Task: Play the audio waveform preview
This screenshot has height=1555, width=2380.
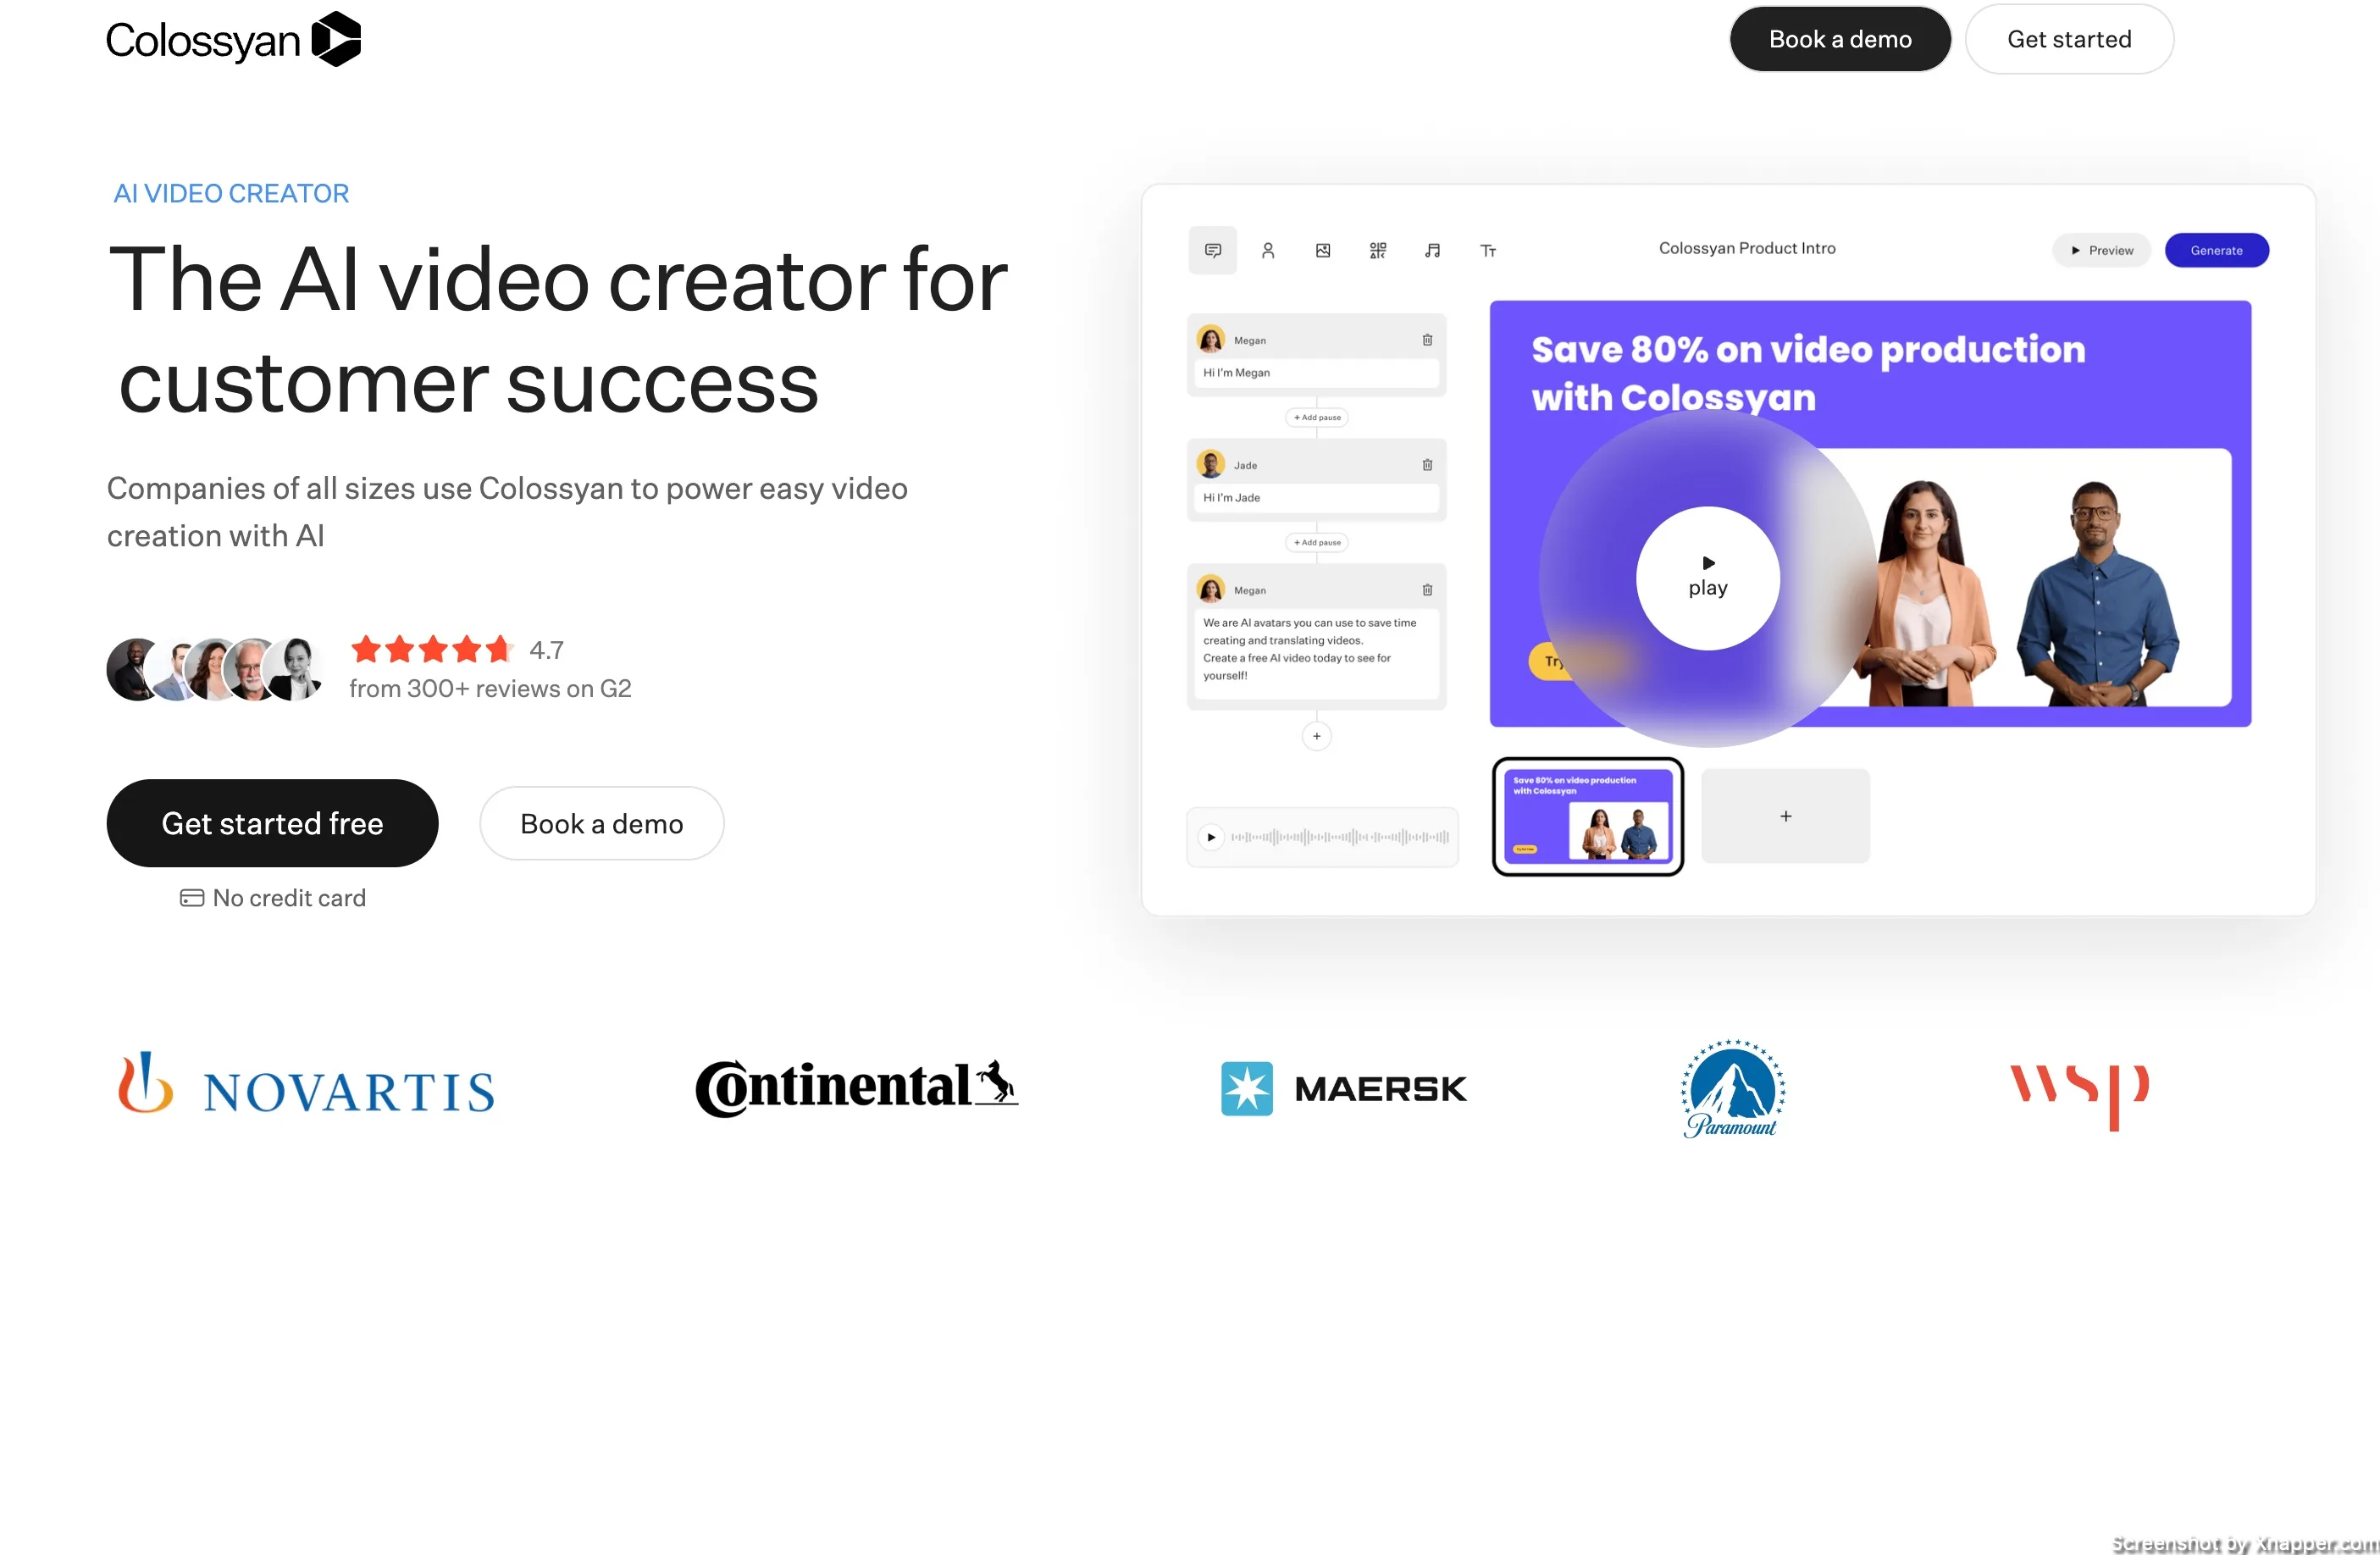Action: tap(1211, 837)
